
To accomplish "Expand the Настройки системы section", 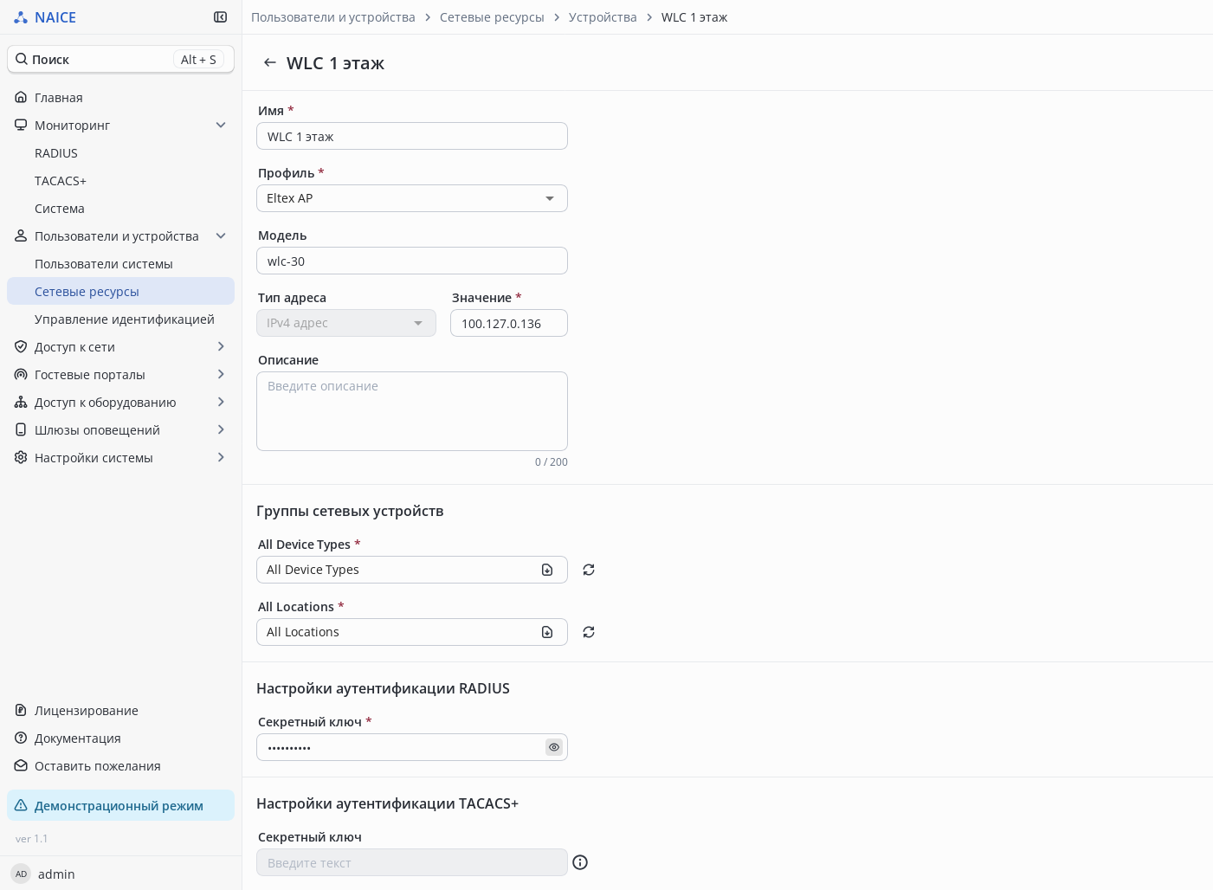I will [221, 458].
